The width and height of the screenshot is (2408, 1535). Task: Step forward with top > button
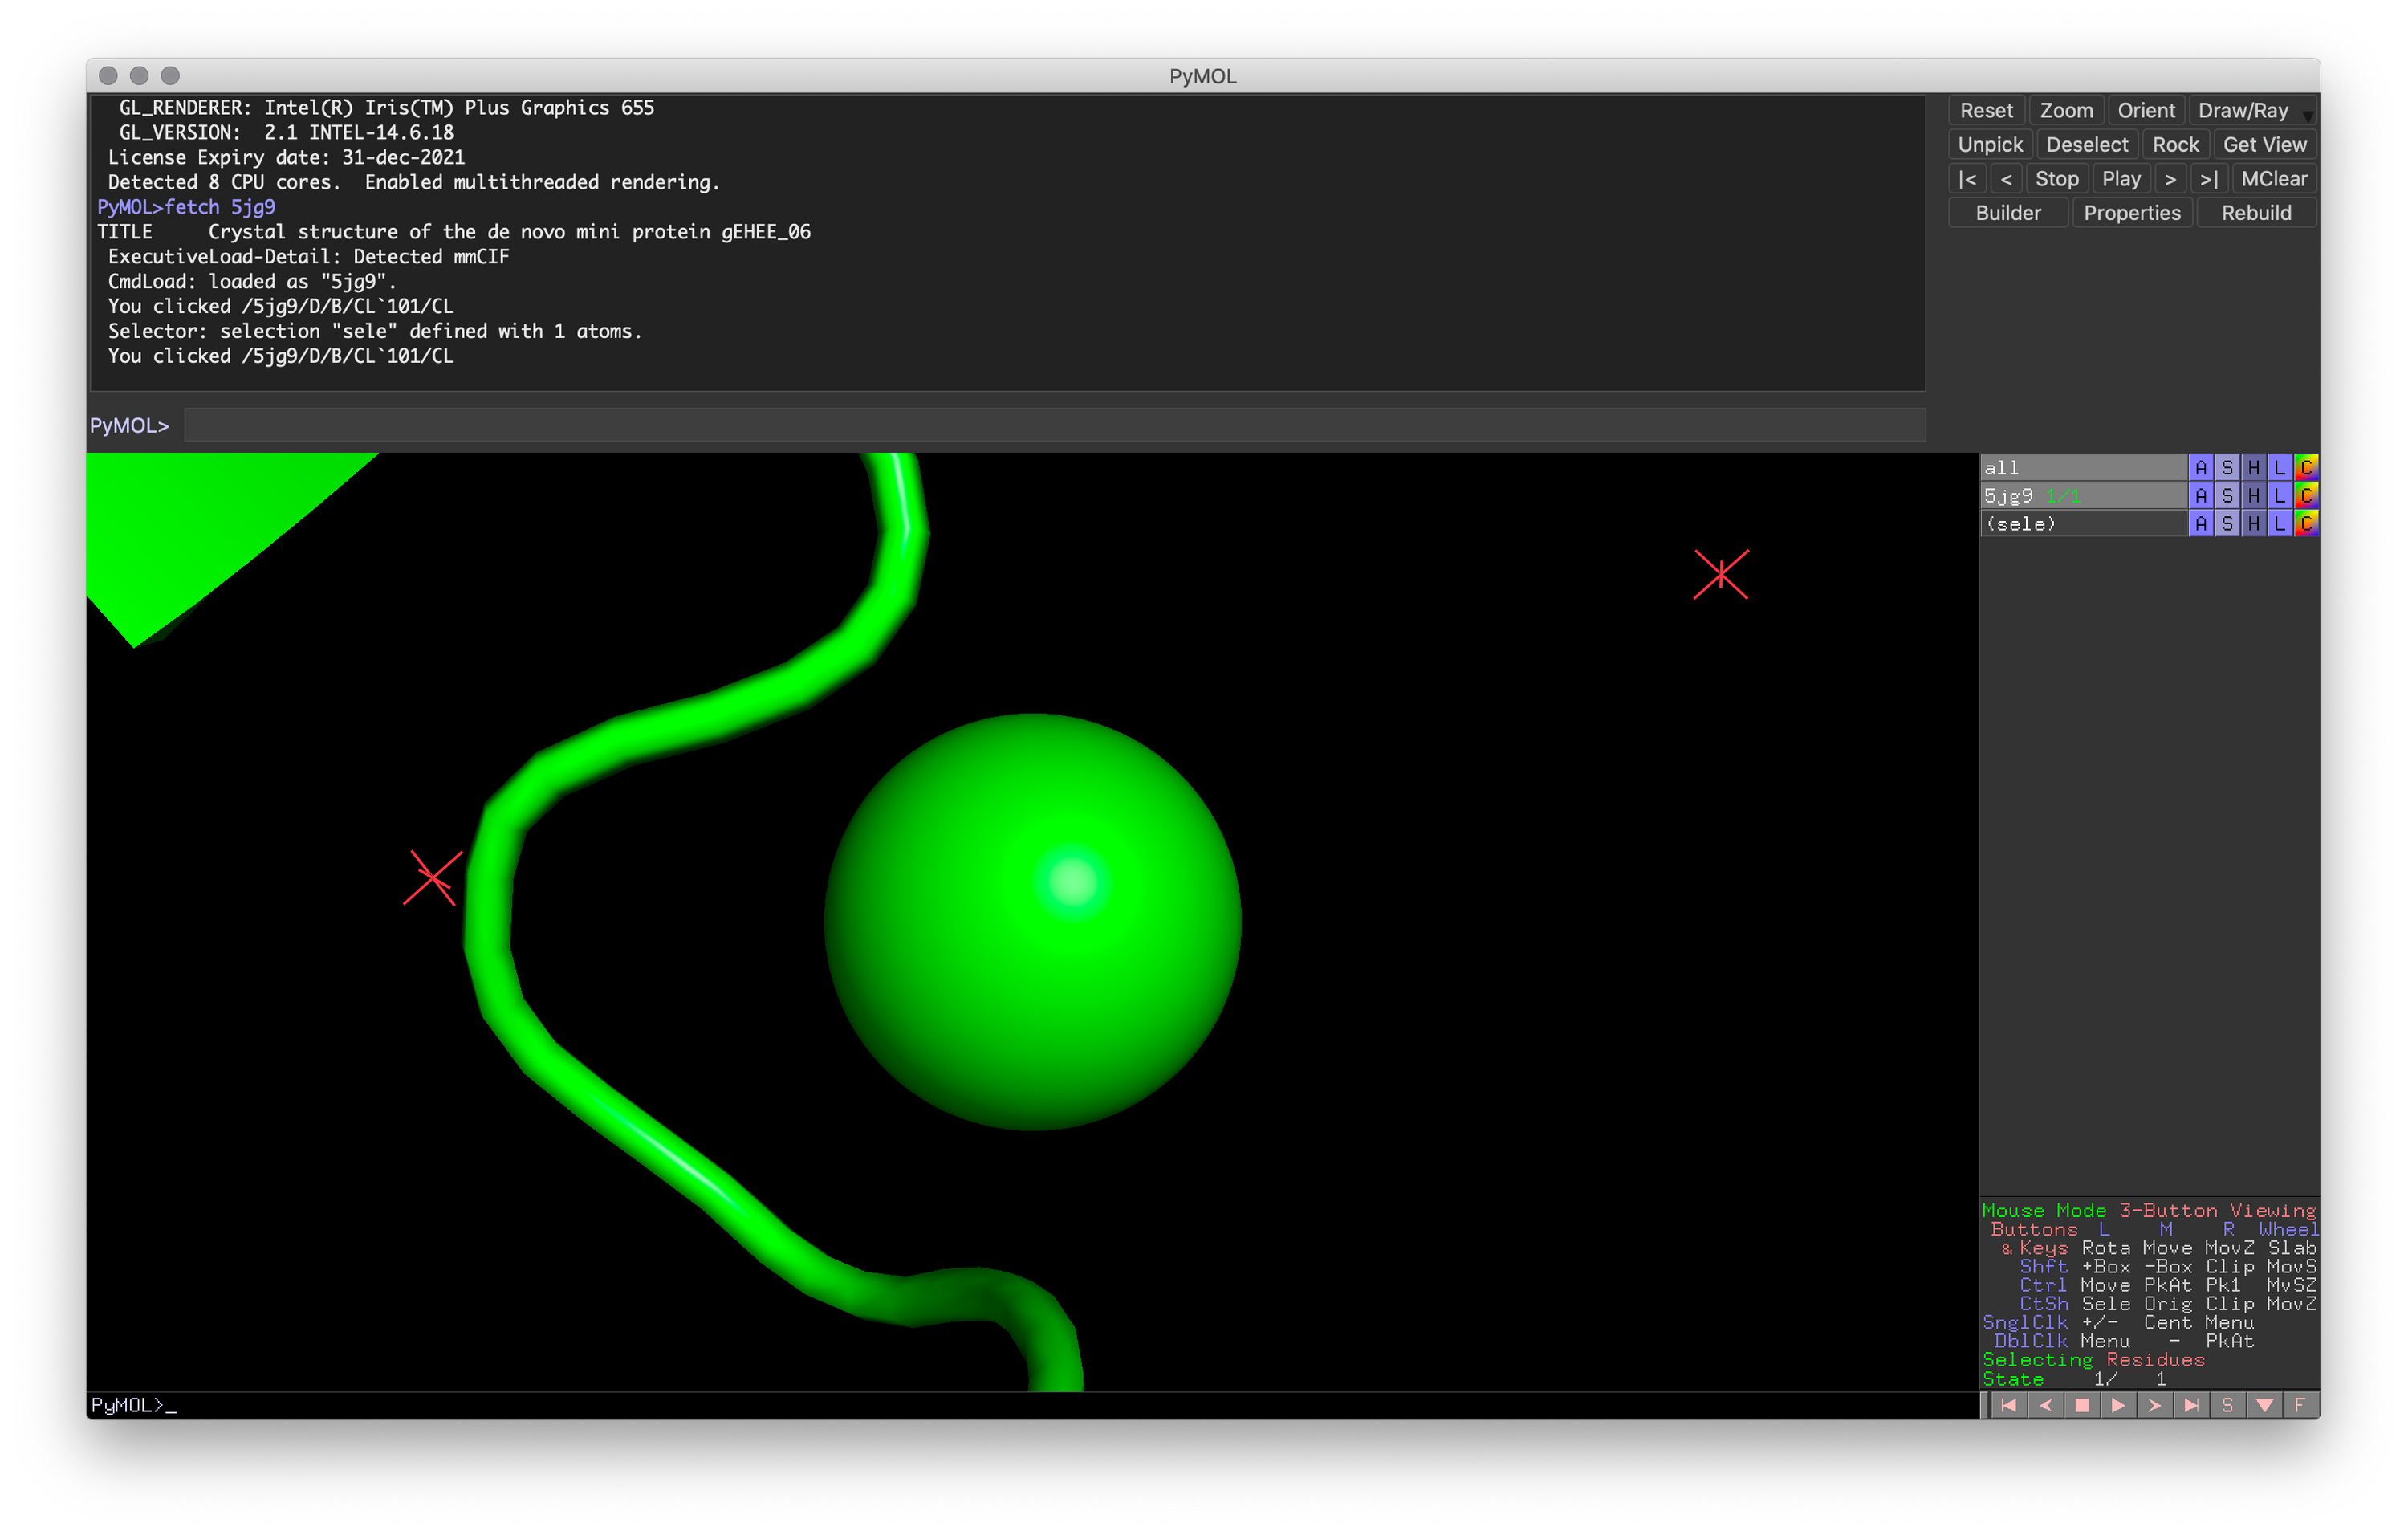pos(2170,178)
